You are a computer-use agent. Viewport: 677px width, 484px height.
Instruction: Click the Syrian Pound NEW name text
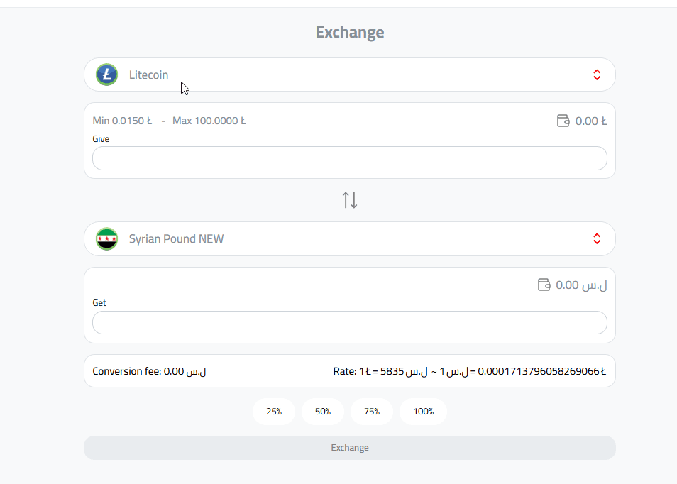click(x=176, y=238)
